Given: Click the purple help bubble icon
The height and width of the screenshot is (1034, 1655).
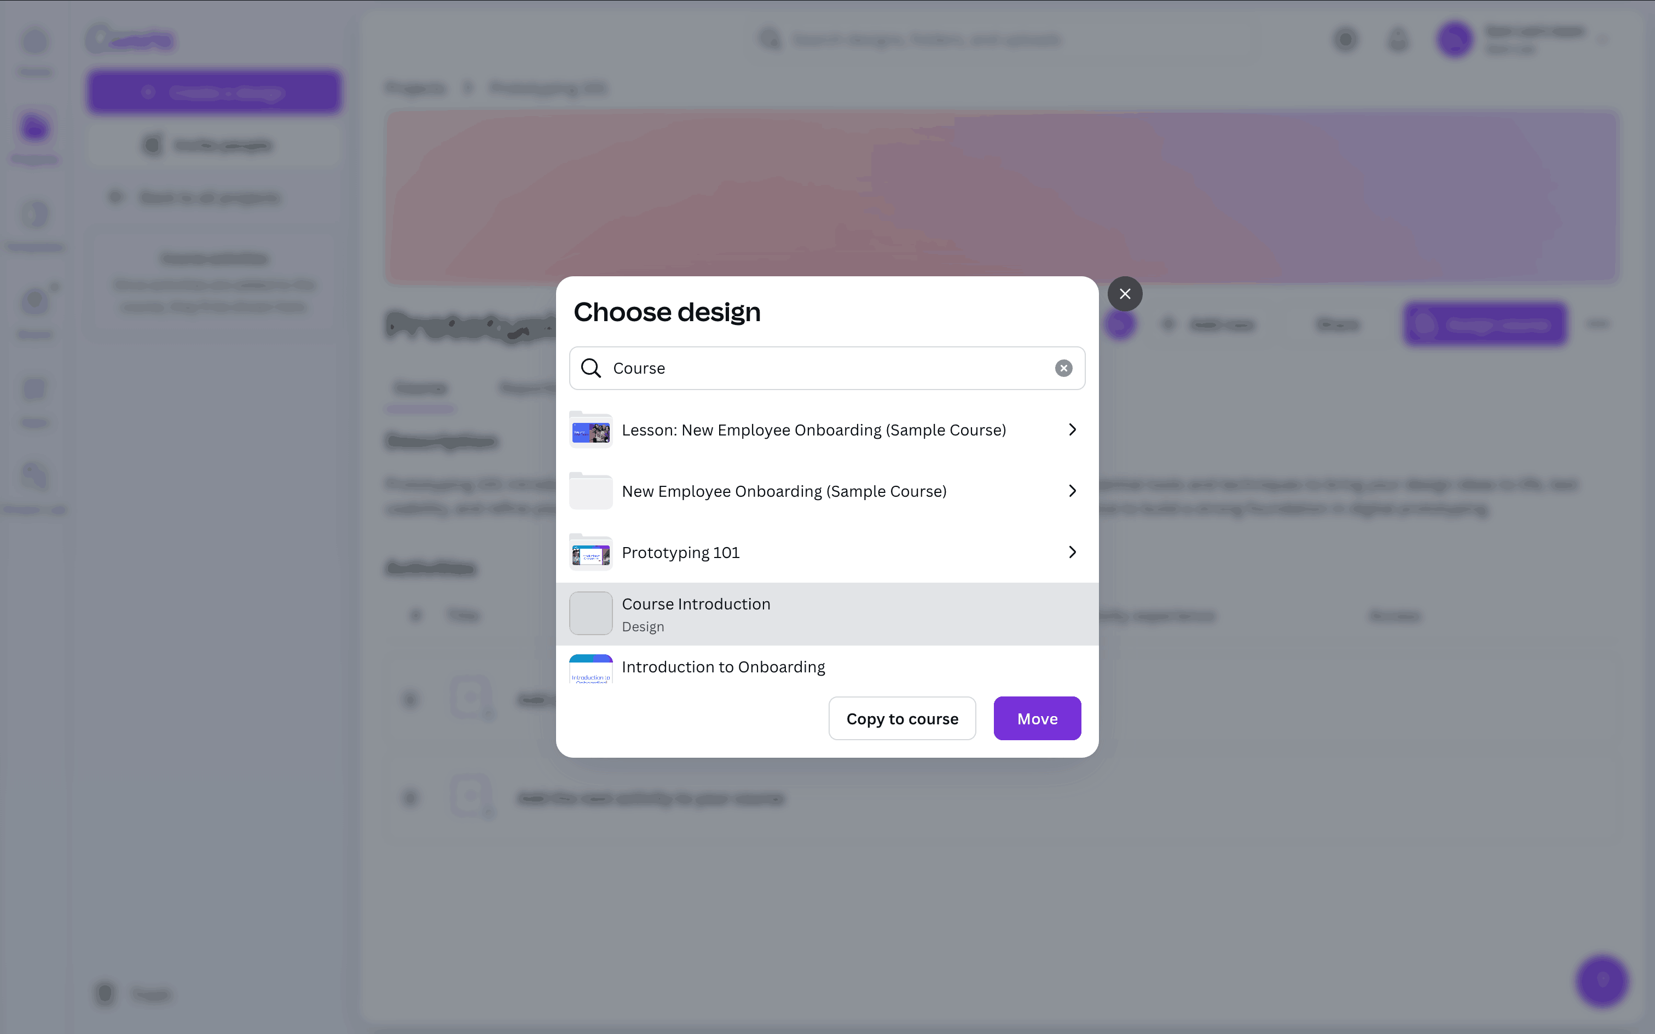Looking at the screenshot, I should point(1602,980).
